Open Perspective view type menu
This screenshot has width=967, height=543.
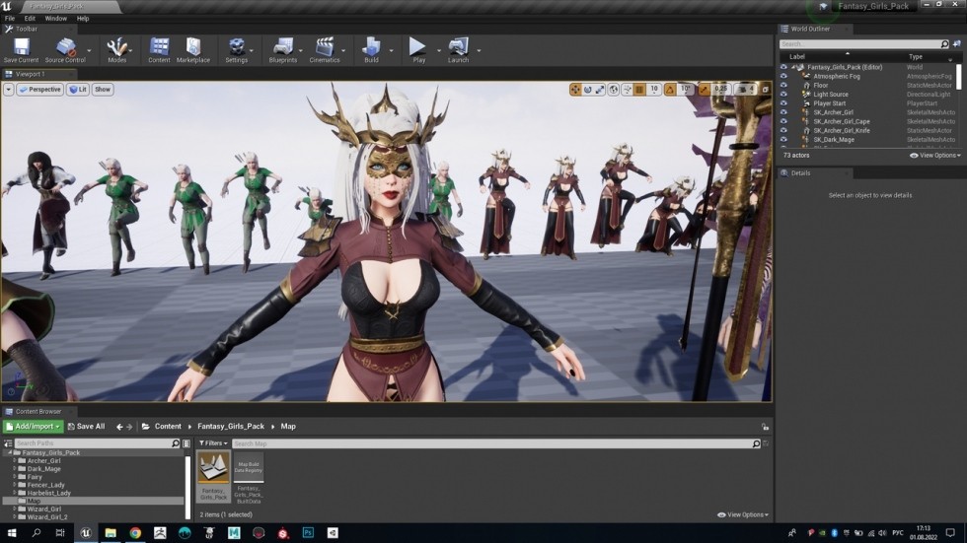tap(40, 90)
